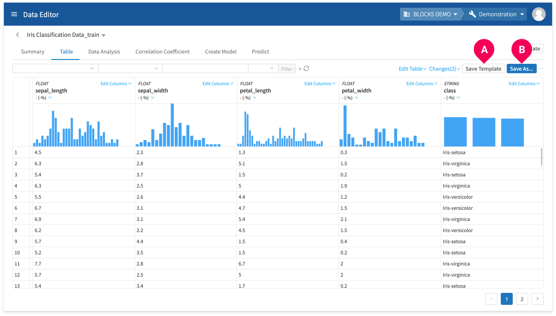This screenshot has height=316, width=556.
Task: Click the Save As... button
Action: 521,69
